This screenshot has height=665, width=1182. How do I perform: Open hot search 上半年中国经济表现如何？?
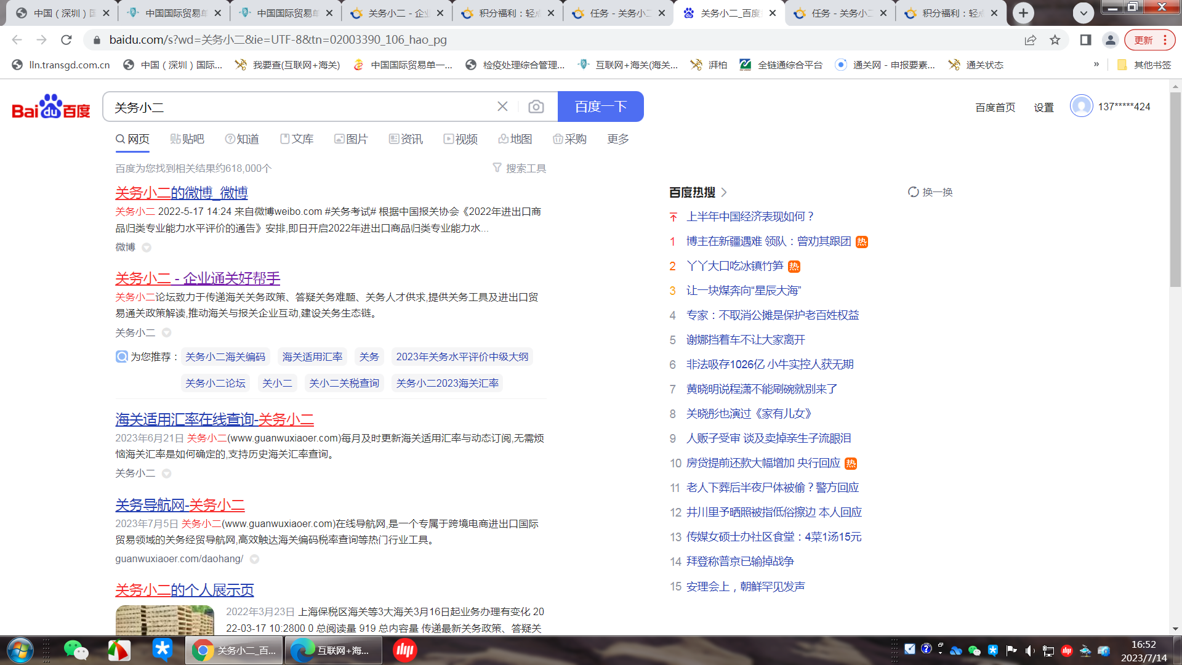750,217
